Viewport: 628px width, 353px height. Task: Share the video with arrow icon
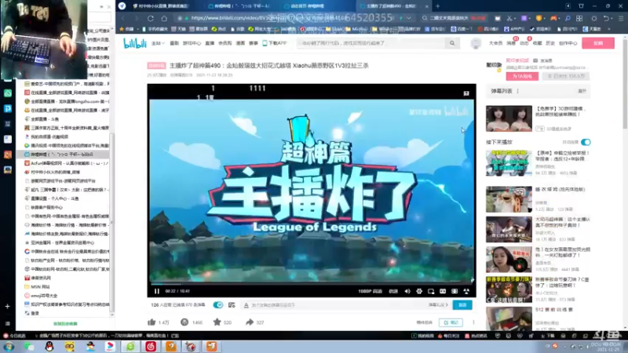point(250,322)
